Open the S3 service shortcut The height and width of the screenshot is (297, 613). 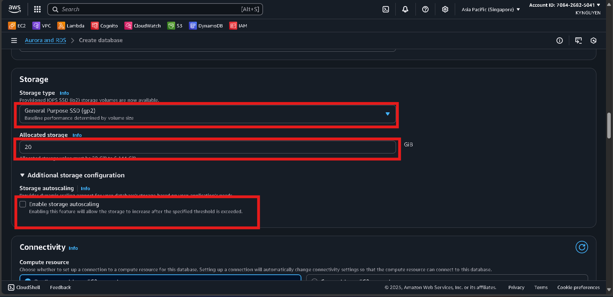(x=175, y=26)
